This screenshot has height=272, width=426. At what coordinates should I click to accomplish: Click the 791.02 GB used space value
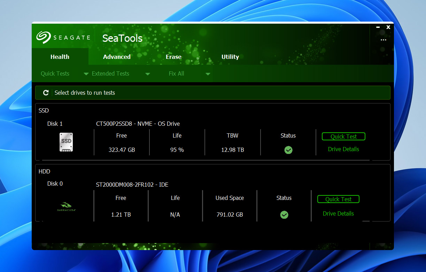click(x=230, y=215)
